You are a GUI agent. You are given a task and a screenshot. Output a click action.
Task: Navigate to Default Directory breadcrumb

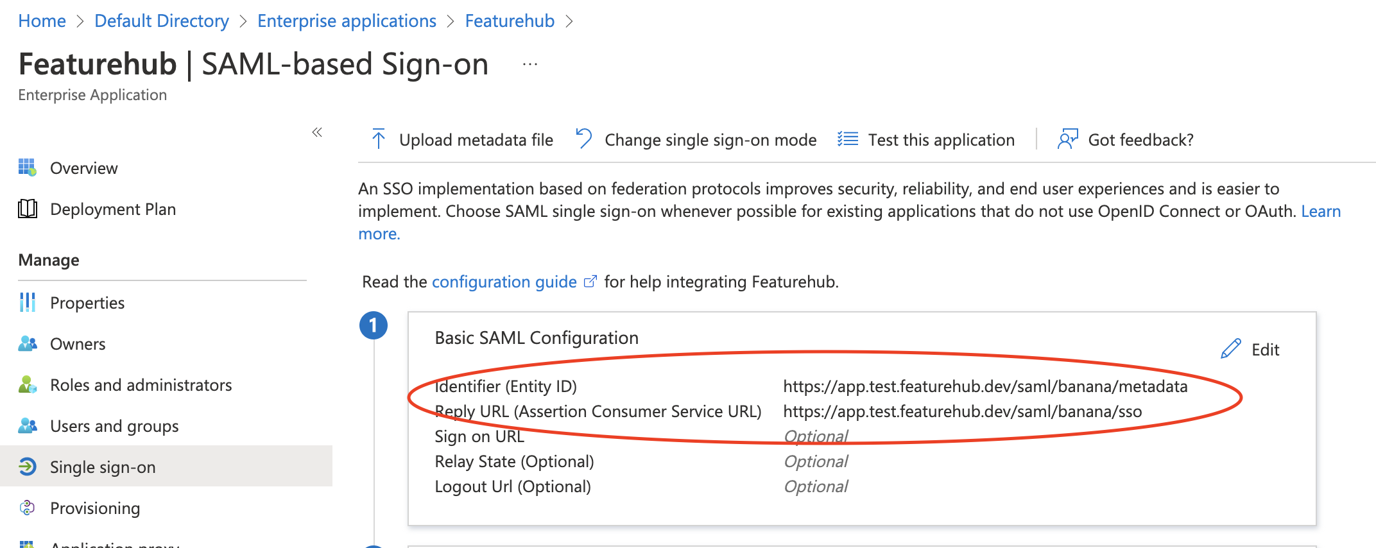coord(161,20)
